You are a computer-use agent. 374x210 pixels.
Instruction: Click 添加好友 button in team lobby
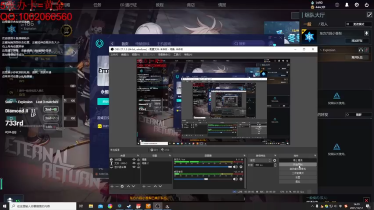coord(357,41)
